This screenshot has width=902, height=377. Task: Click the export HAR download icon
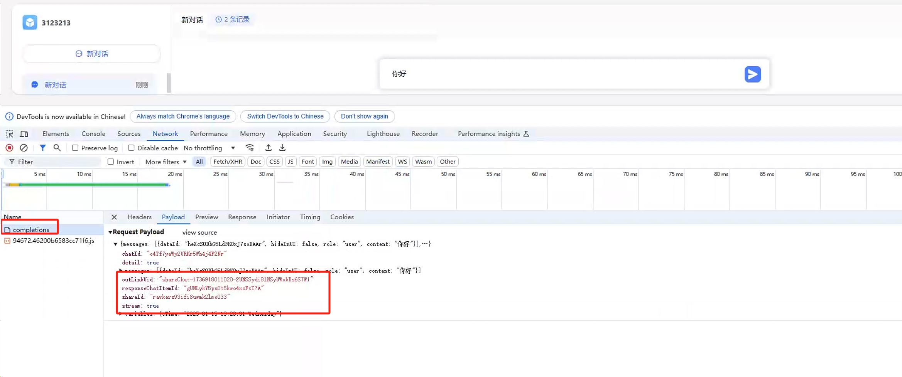(x=282, y=148)
